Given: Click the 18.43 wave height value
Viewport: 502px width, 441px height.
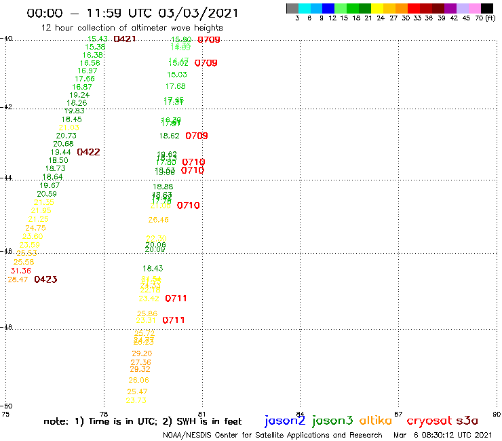Looking at the screenshot, I should pyautogui.click(x=153, y=269).
